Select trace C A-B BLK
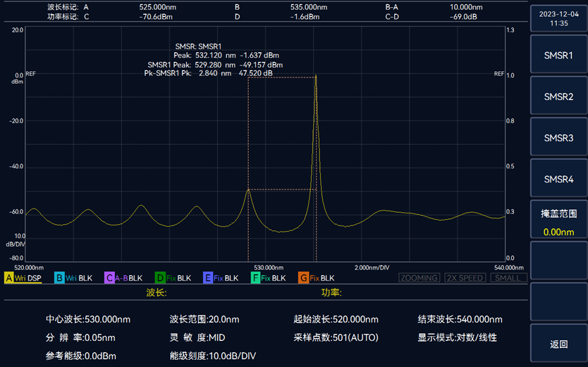Image resolution: width=588 pixels, height=367 pixels. coord(124,278)
